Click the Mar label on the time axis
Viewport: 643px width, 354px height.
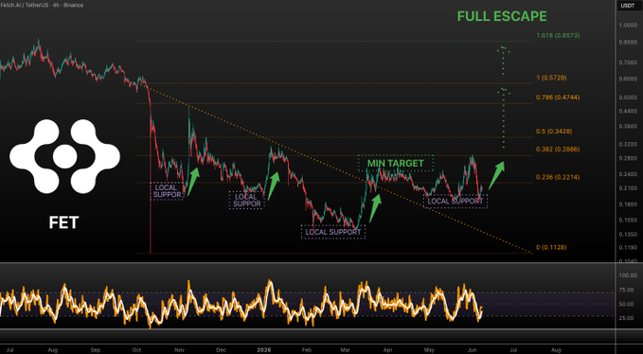(x=346, y=350)
